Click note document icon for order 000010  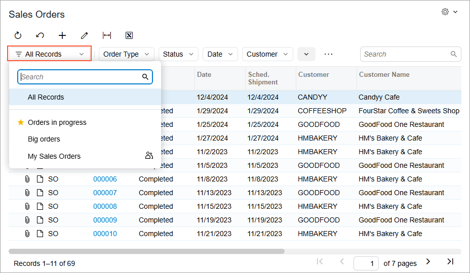coord(40,234)
